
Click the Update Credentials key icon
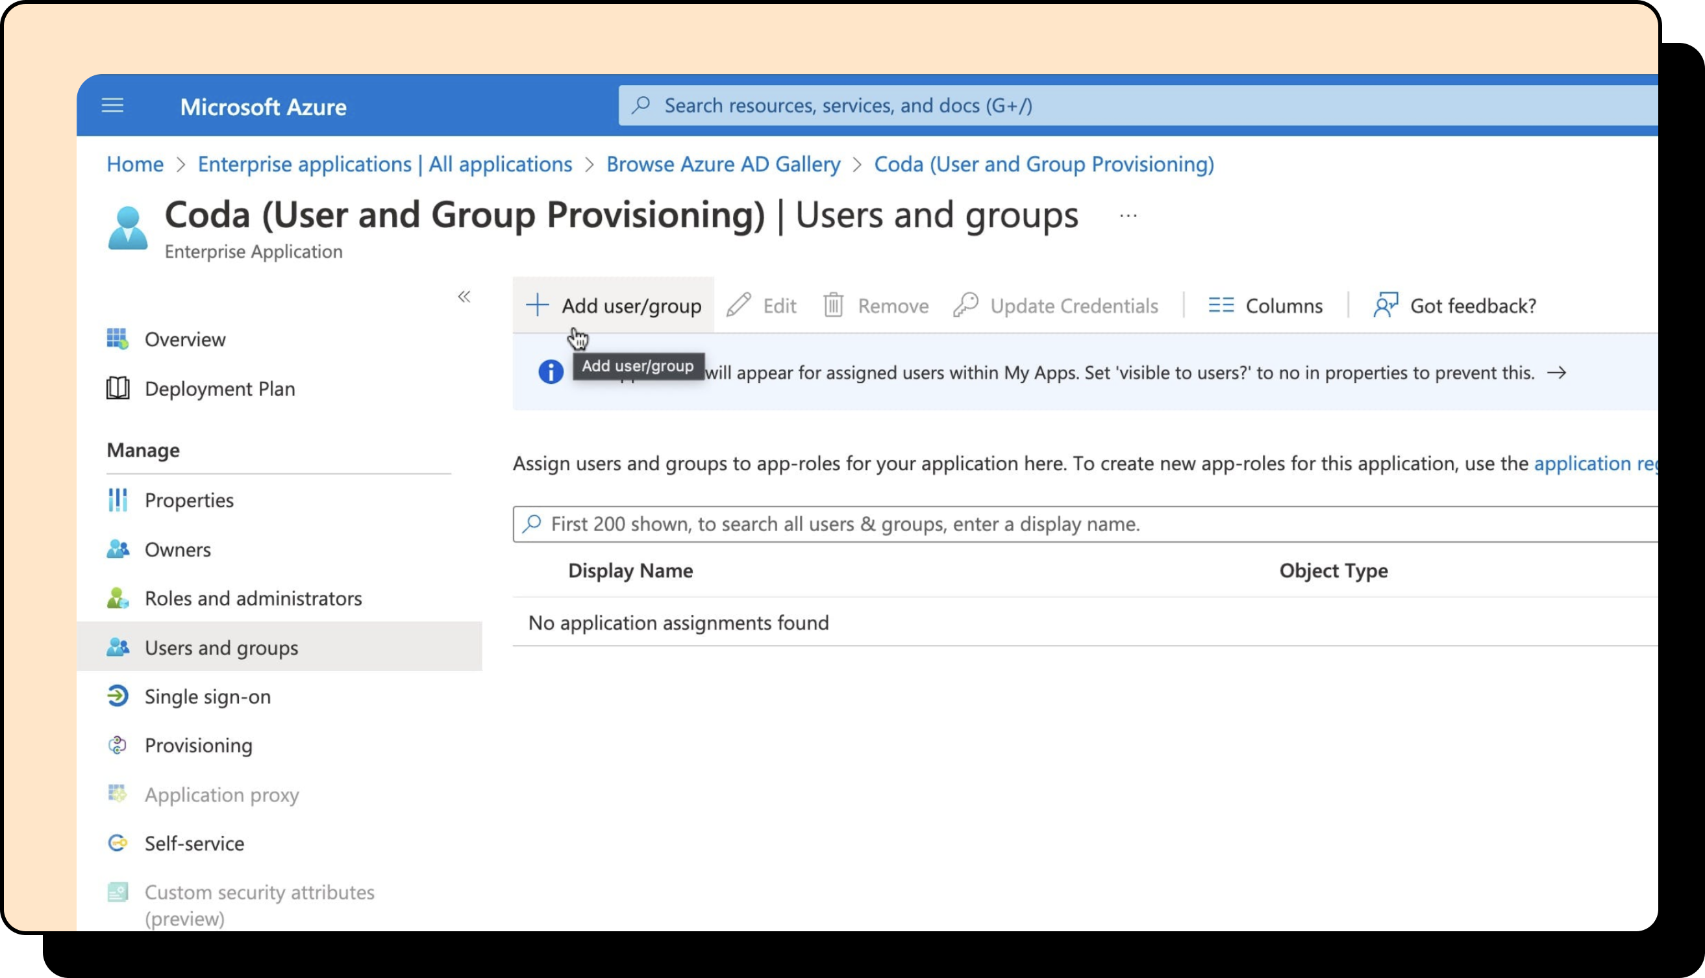click(965, 305)
